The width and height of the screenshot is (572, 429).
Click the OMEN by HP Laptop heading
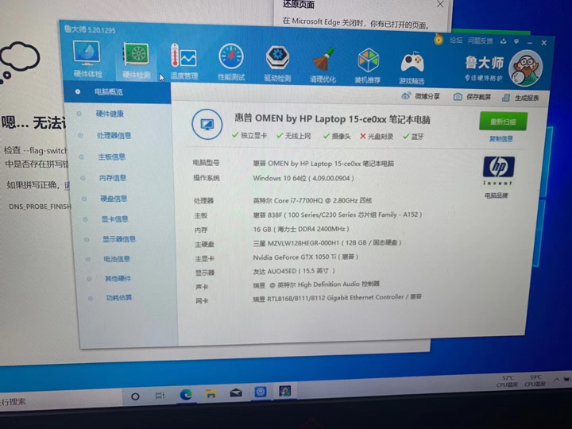[332, 119]
